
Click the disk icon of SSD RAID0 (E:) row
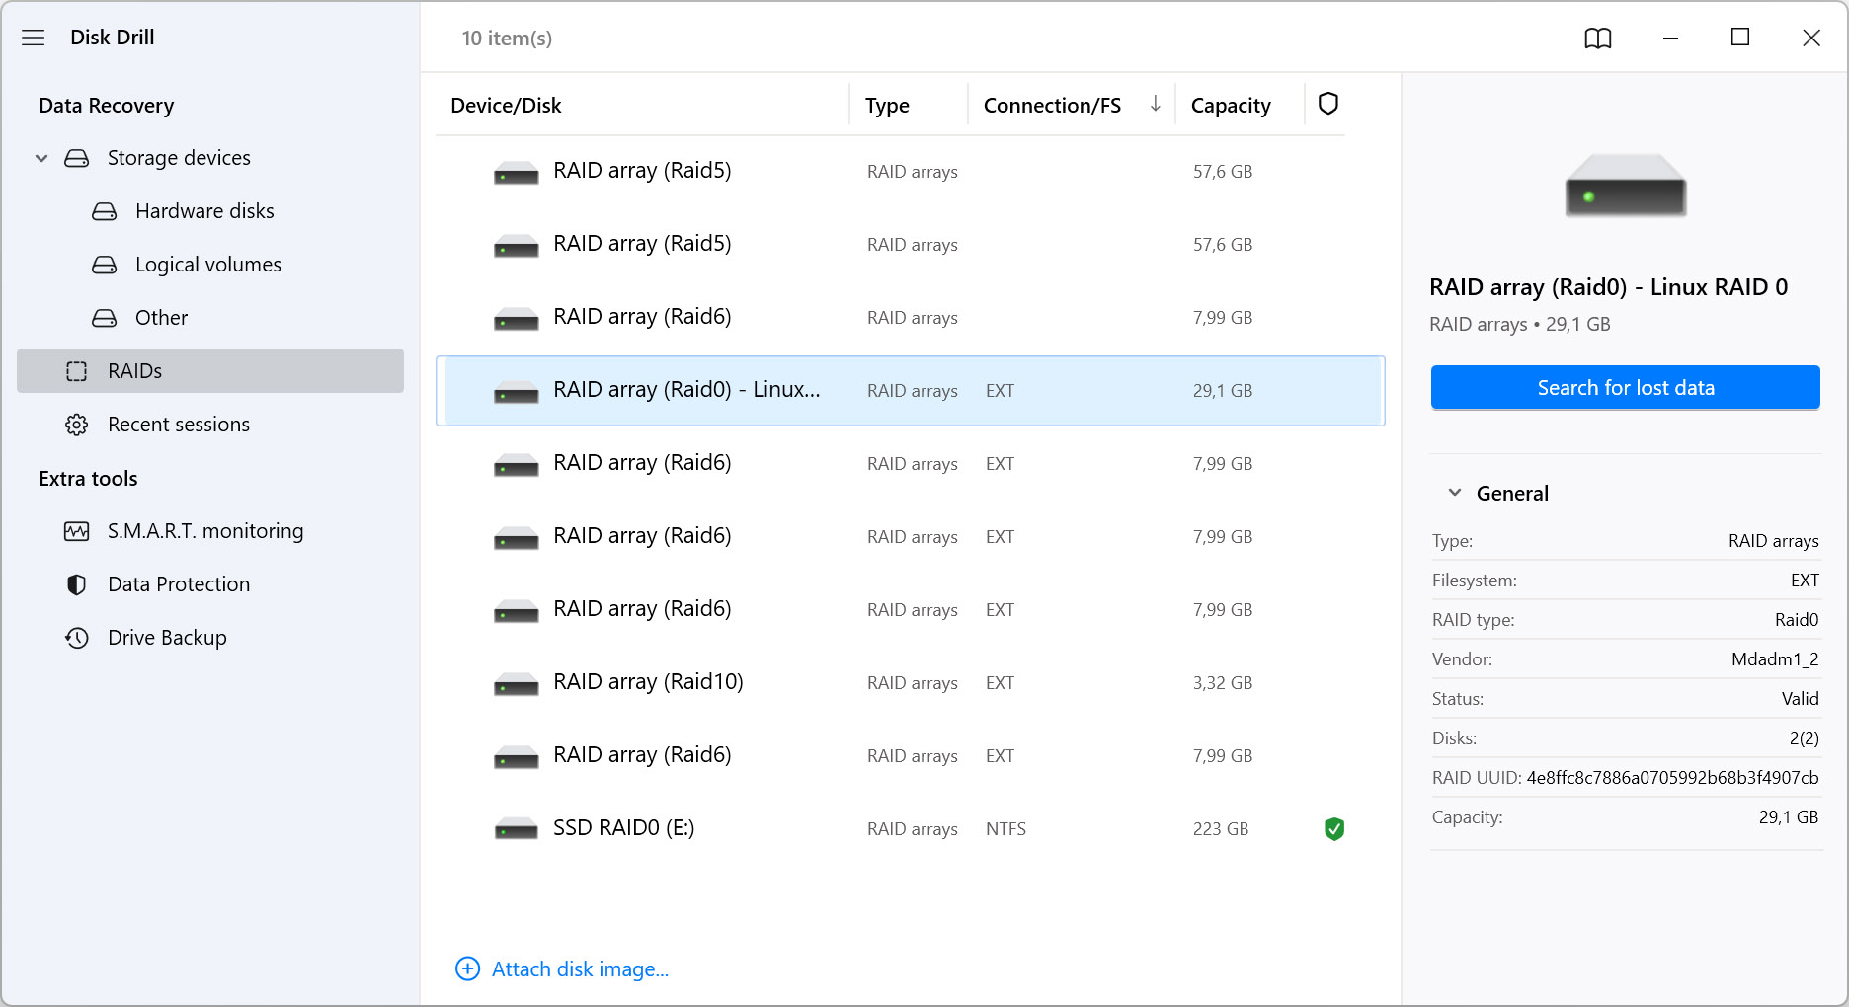coord(517,829)
